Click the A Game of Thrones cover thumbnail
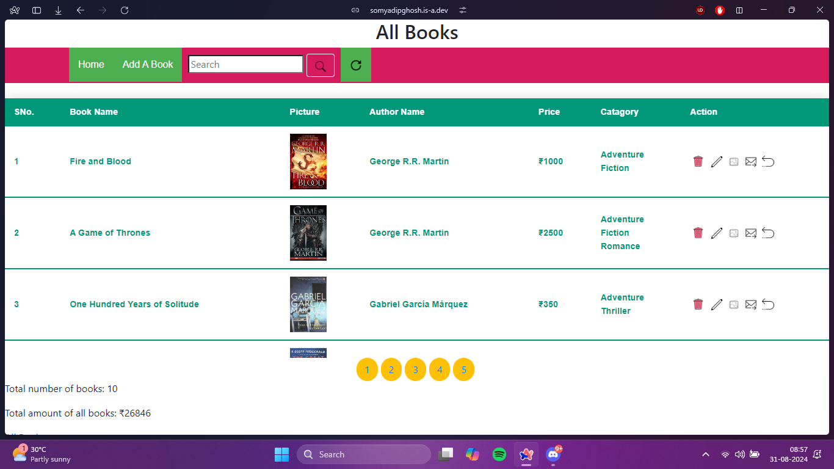 [308, 233]
